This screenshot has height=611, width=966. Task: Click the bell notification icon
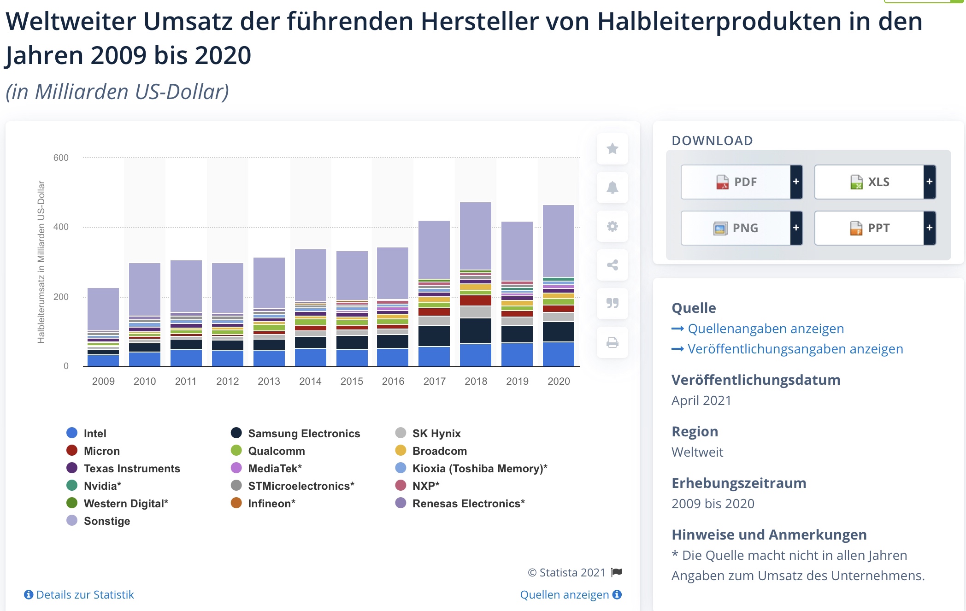612,188
